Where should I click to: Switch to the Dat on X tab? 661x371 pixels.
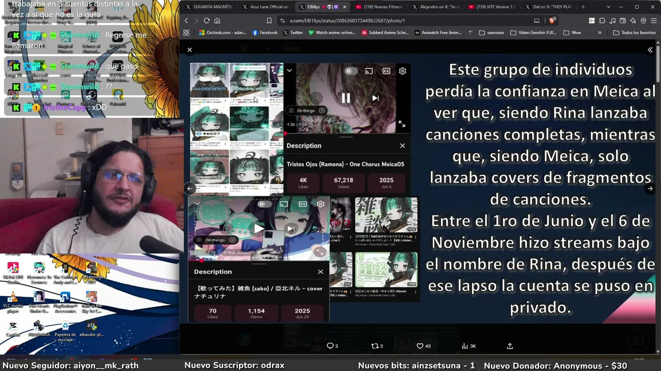548,7
